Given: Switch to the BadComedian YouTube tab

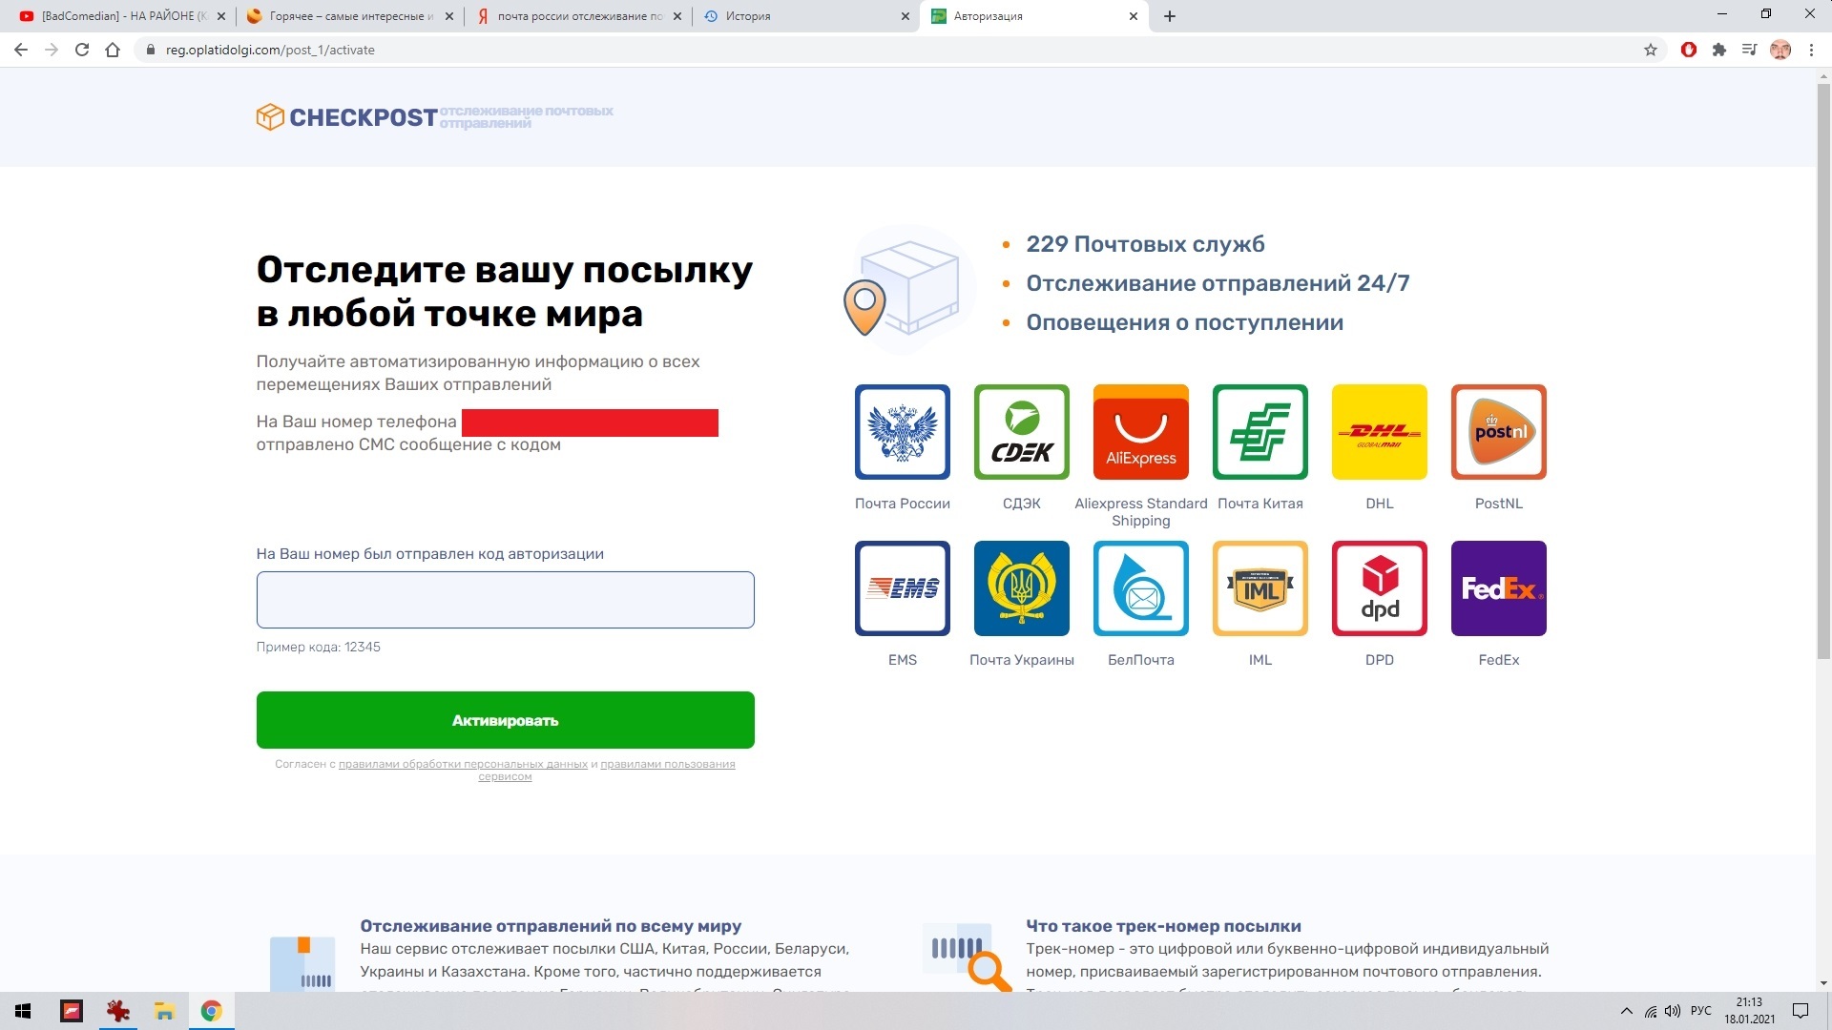Looking at the screenshot, I should click(114, 16).
